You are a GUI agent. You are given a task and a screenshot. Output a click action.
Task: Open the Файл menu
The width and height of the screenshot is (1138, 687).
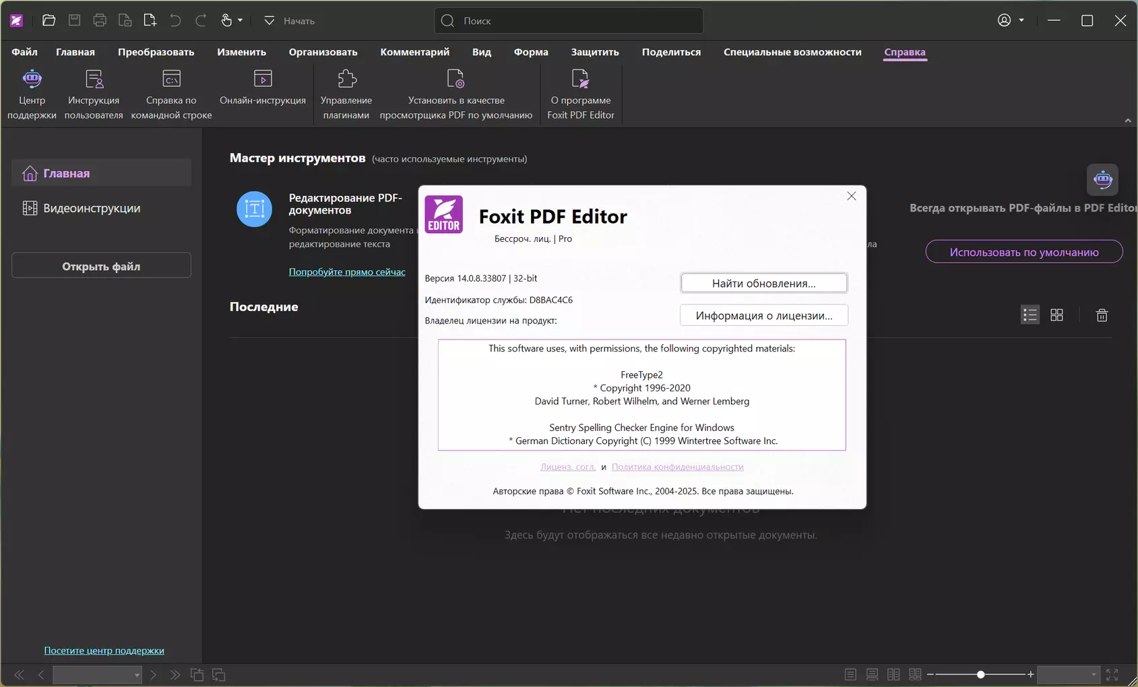(x=24, y=52)
